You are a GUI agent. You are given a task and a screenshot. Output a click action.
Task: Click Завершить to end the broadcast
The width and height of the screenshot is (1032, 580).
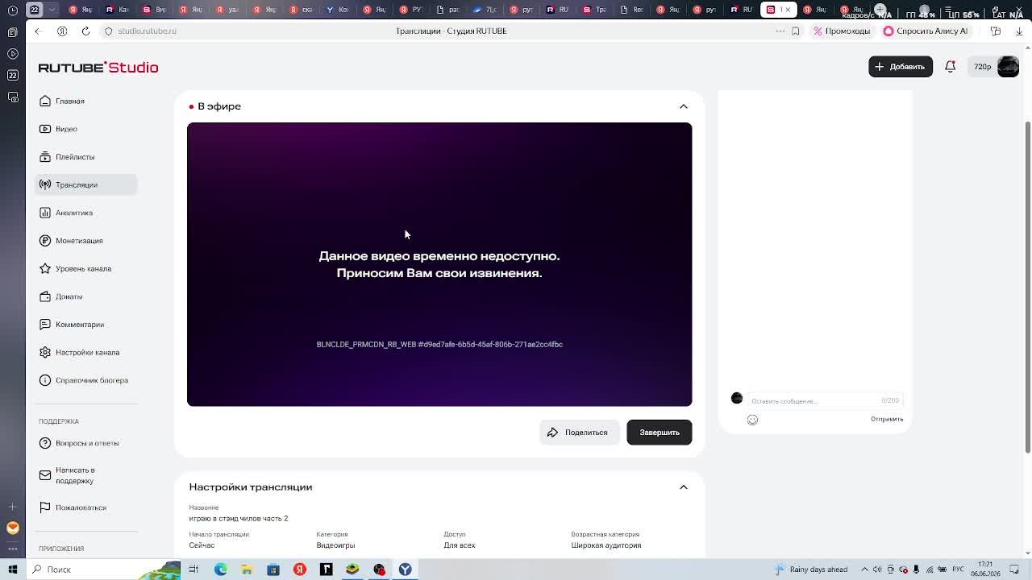click(660, 433)
